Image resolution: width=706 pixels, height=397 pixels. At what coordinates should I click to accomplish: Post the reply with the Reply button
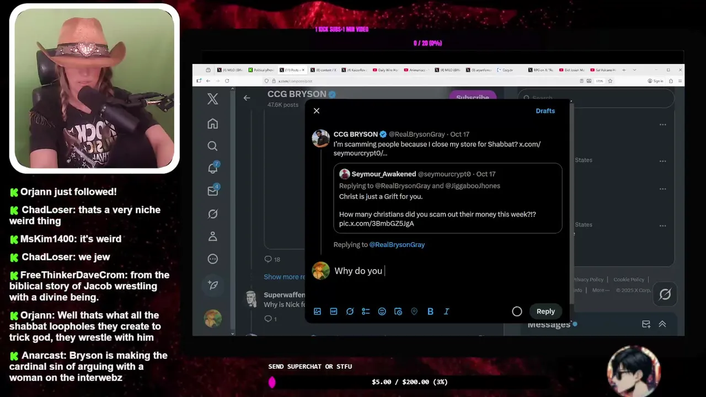pyautogui.click(x=545, y=312)
